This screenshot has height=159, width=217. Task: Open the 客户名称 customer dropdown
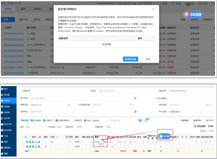[81, 98]
